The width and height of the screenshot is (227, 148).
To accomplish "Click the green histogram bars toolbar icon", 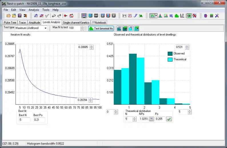I will point(177,16).
